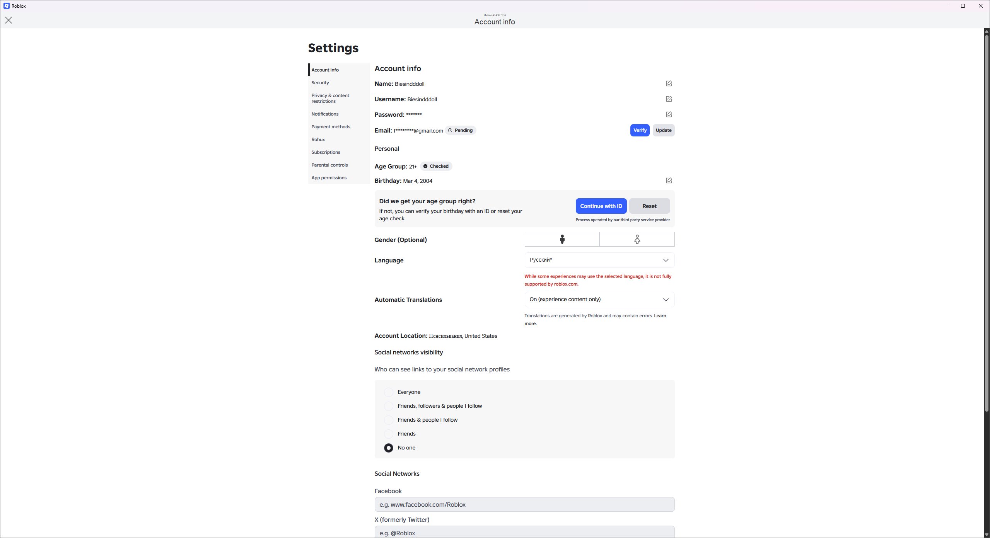Open the Learn more translations link
Screen dimensions: 990x538
(x=660, y=316)
